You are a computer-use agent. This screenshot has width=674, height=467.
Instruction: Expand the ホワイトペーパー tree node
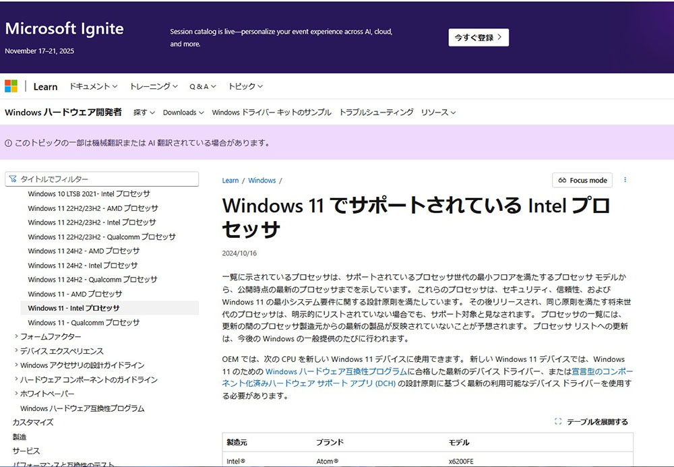(16, 394)
